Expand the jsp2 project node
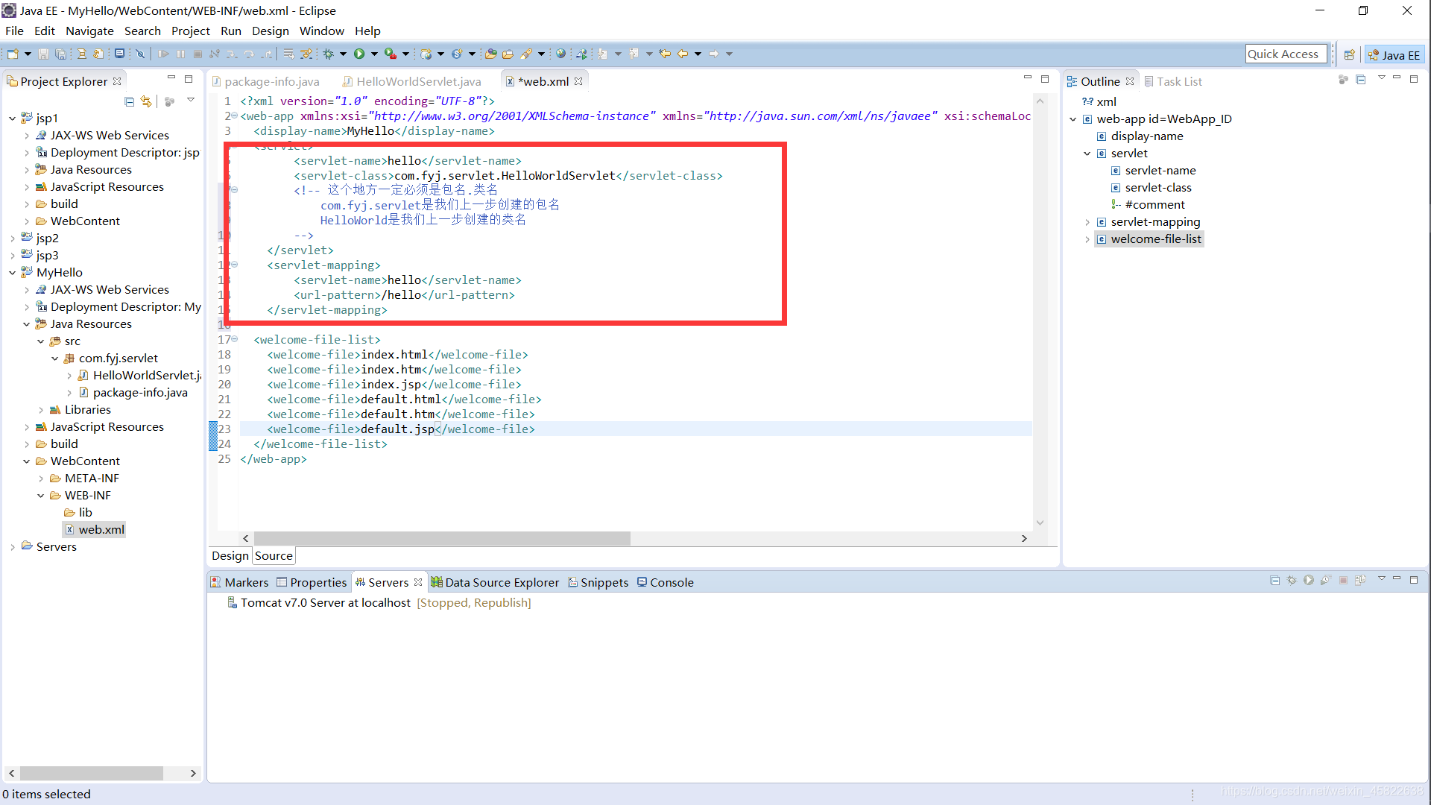 pos(13,239)
